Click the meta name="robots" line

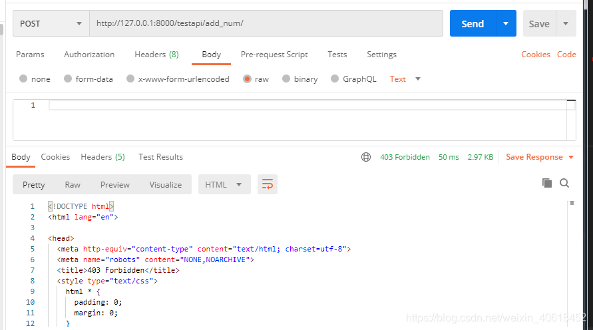[156, 259]
